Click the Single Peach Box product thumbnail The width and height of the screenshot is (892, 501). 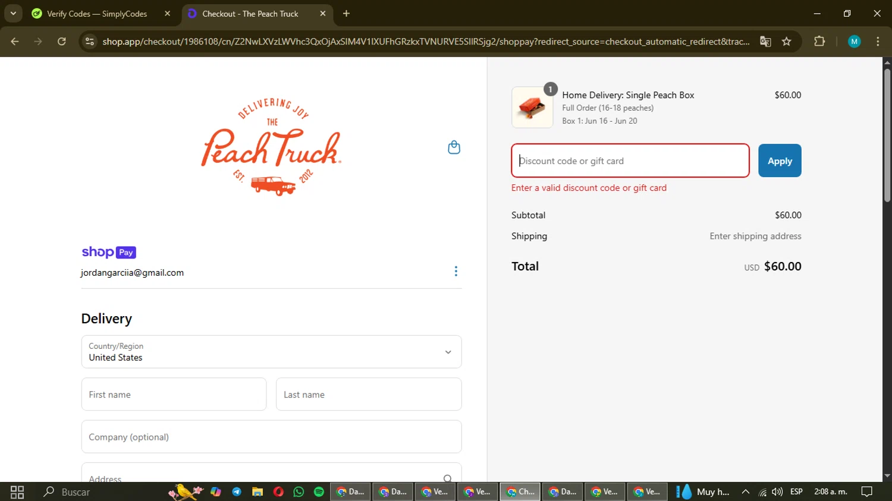[532, 108]
